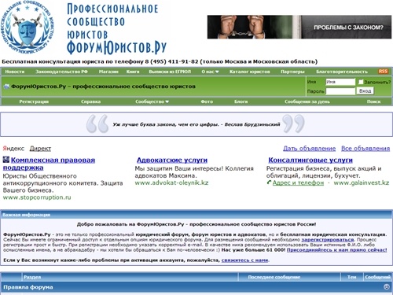Image resolution: width=393 pixels, height=295 pixels.
Task: Toggle the Запомнить checkbox
Action: (361, 82)
